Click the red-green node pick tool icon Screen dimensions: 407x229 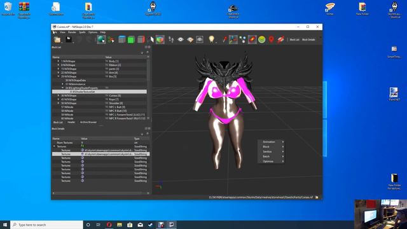[111, 39]
